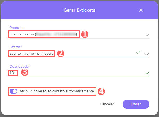Click the red number 1 badge
The image size is (159, 117).
(85, 34)
